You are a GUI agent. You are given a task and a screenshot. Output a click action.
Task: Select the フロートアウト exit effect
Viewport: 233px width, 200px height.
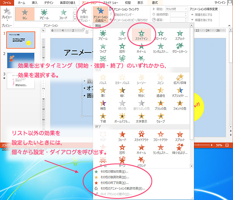tap(161, 136)
